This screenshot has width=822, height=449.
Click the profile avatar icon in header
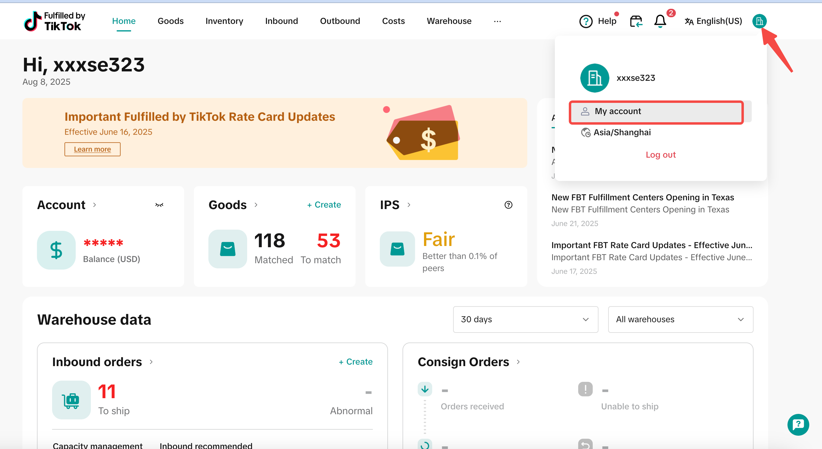coord(759,21)
